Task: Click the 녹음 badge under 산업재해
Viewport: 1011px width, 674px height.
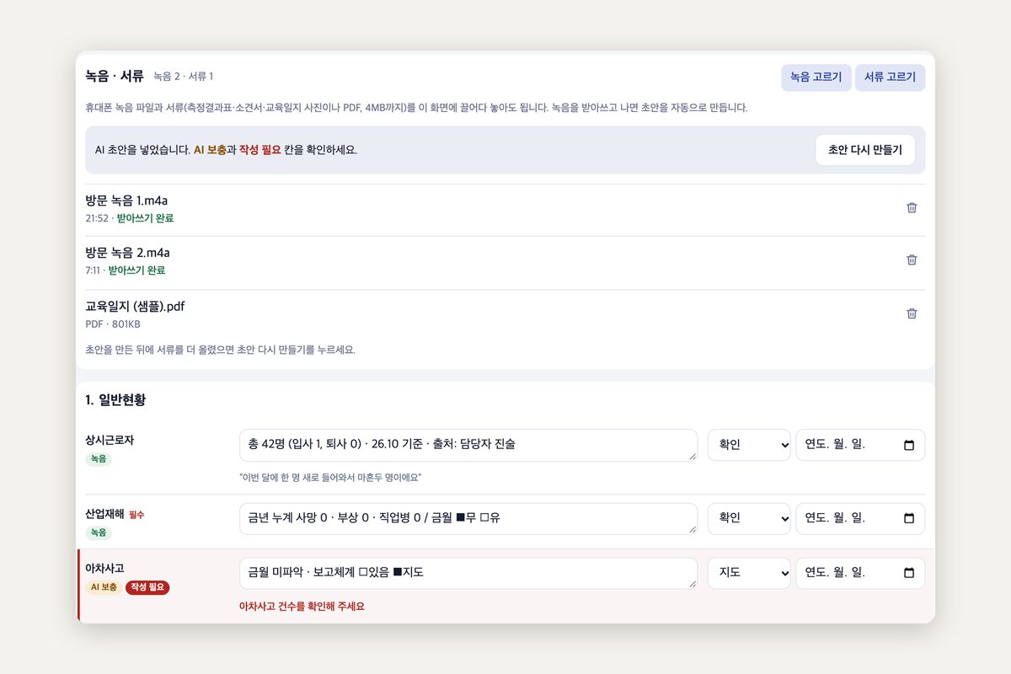Action: pyautogui.click(x=99, y=532)
